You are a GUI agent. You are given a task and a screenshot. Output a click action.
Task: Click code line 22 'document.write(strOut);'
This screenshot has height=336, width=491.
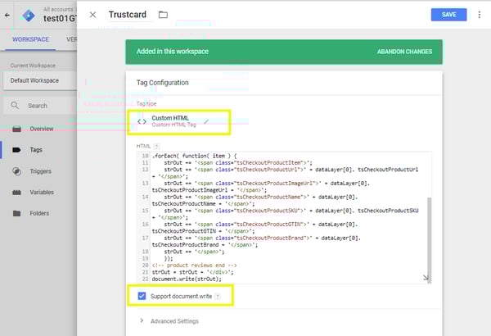tap(187, 279)
